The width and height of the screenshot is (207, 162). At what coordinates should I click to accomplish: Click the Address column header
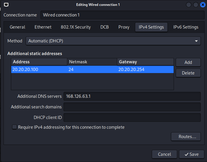tap(39, 62)
